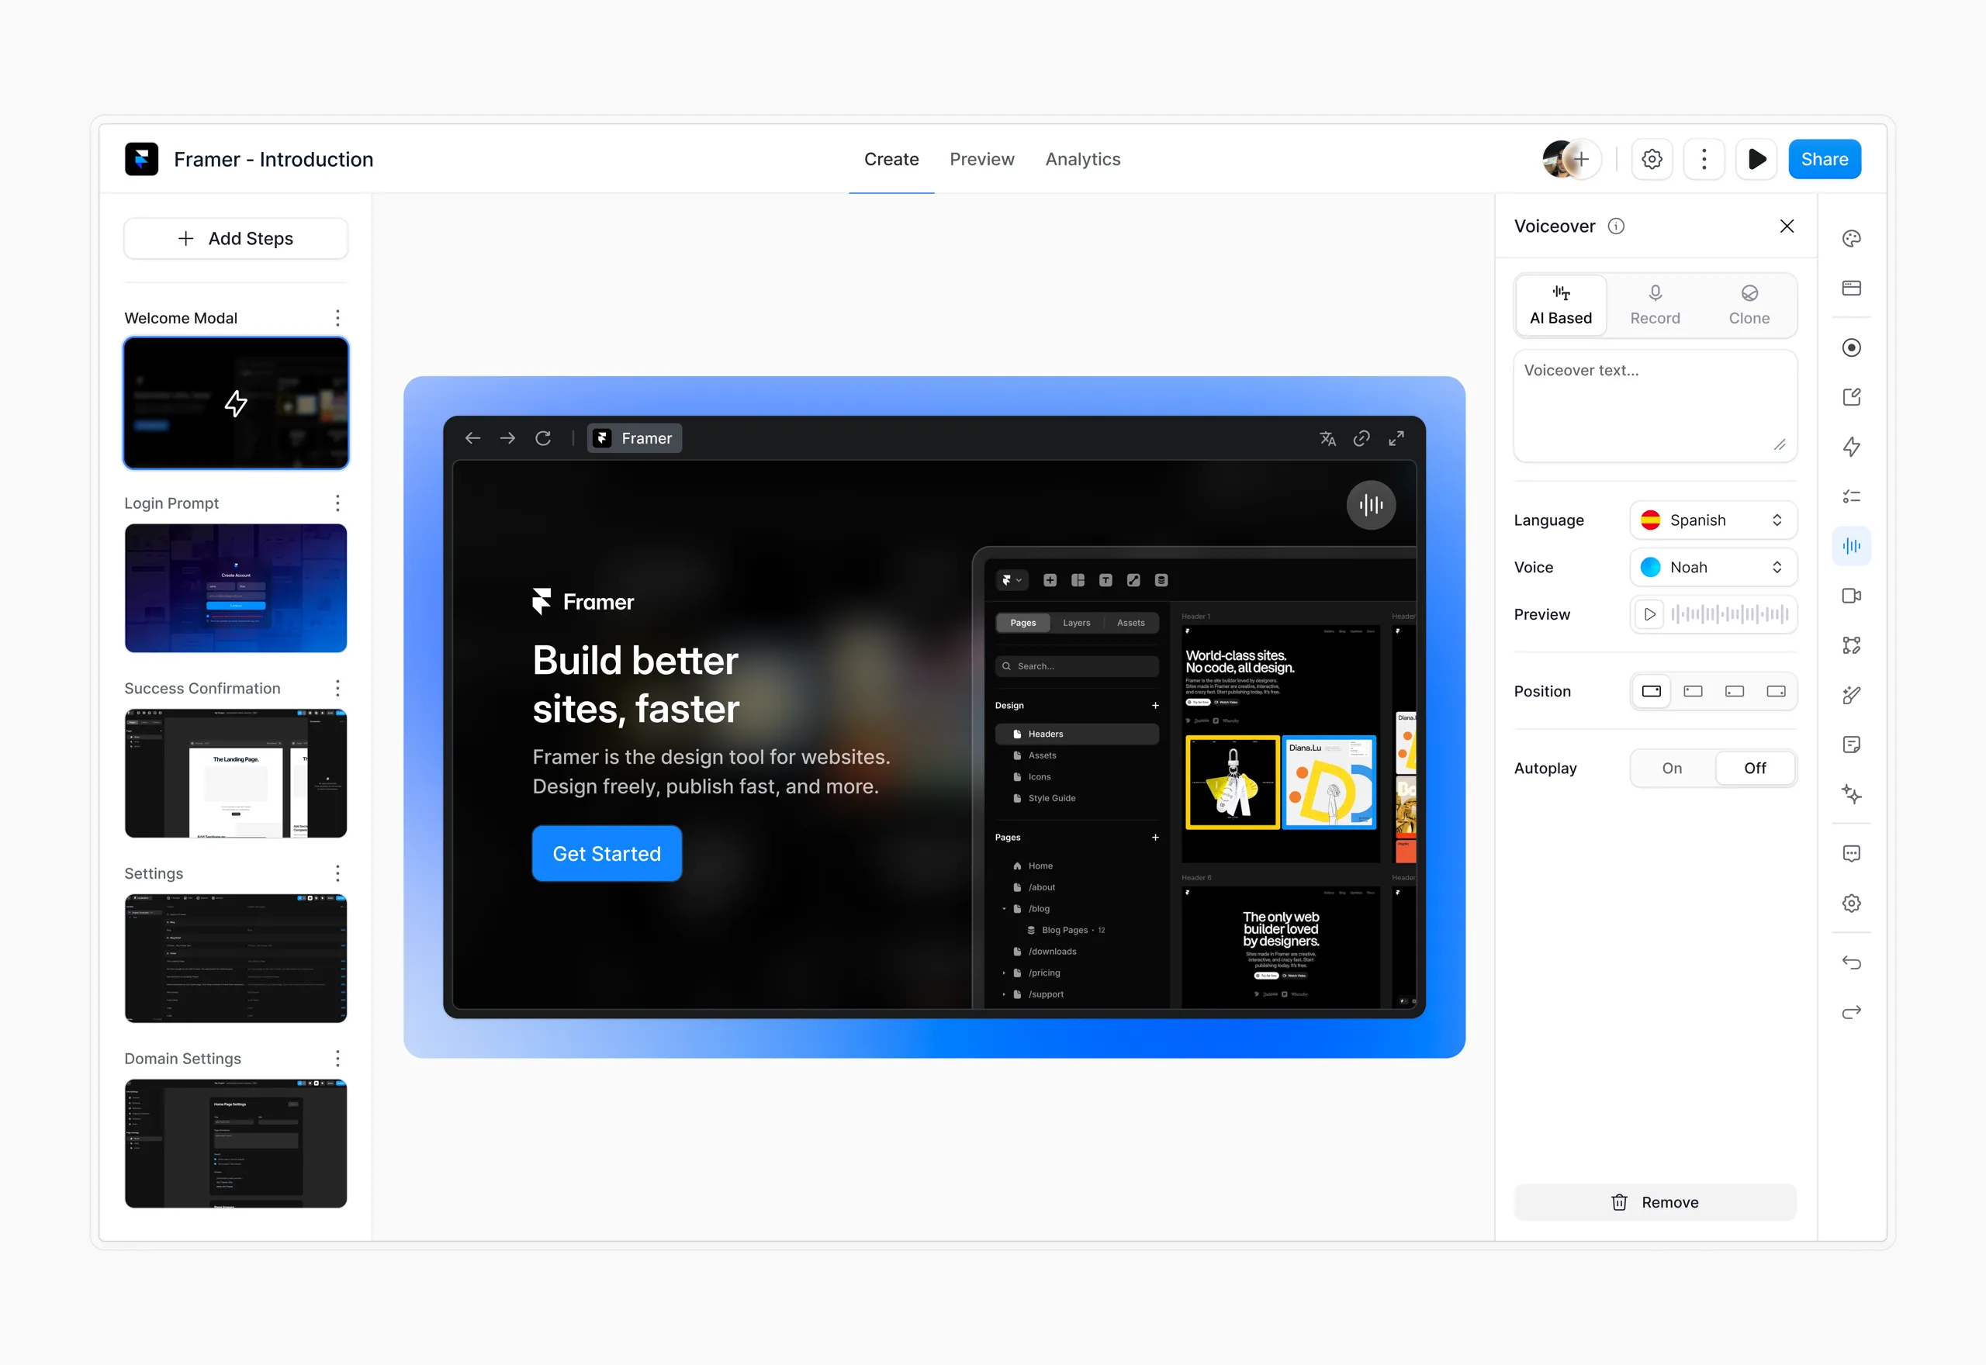The image size is (1986, 1365).
Task: Open the lightning trigger icon in right sidebar
Action: point(1851,447)
